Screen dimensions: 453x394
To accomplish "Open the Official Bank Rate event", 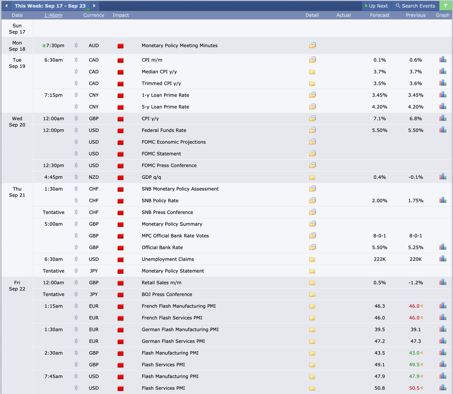I will coord(162,248).
